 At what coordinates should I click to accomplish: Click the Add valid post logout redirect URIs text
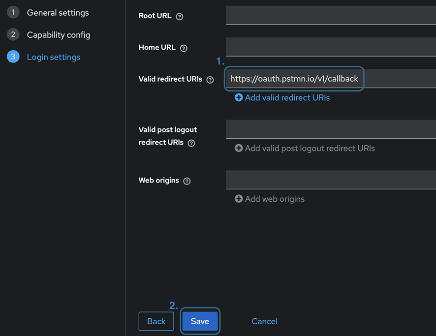(x=310, y=148)
